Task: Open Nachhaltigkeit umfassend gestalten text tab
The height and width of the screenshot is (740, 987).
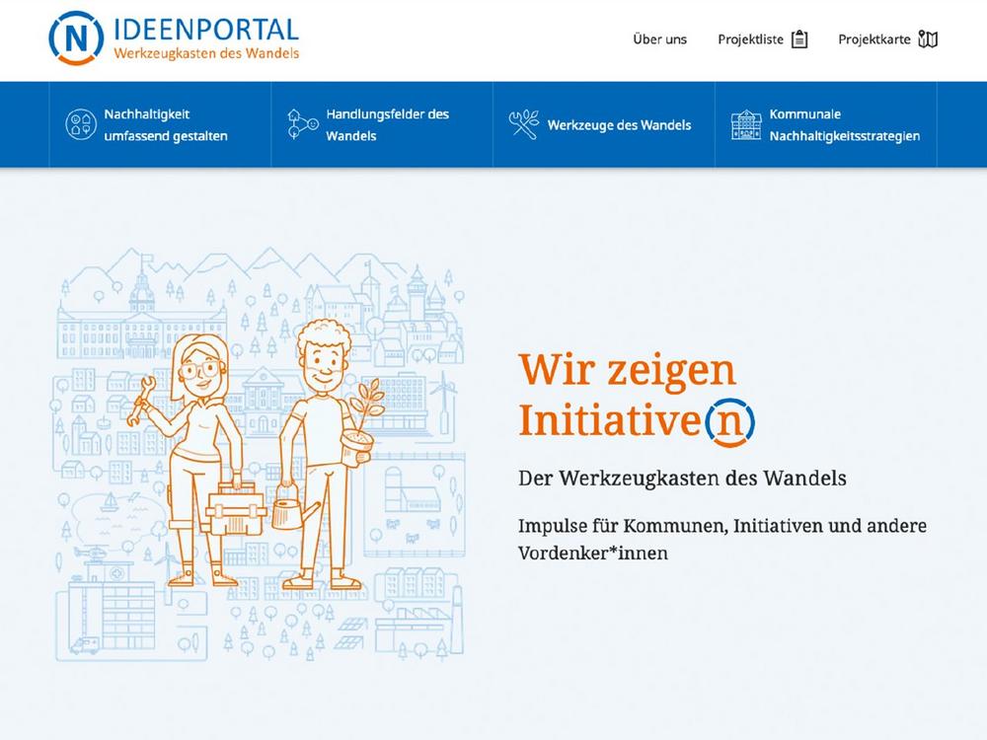Action: point(165,124)
